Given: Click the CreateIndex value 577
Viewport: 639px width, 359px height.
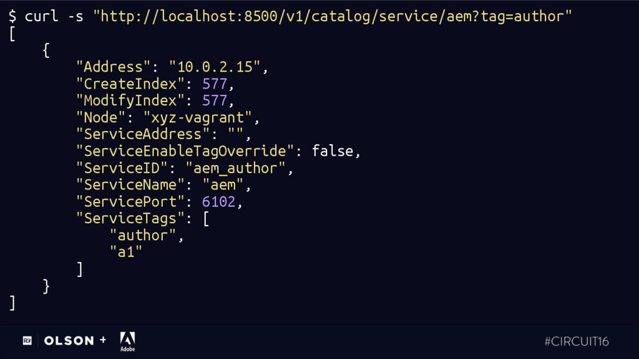Looking at the screenshot, I should [x=215, y=84].
